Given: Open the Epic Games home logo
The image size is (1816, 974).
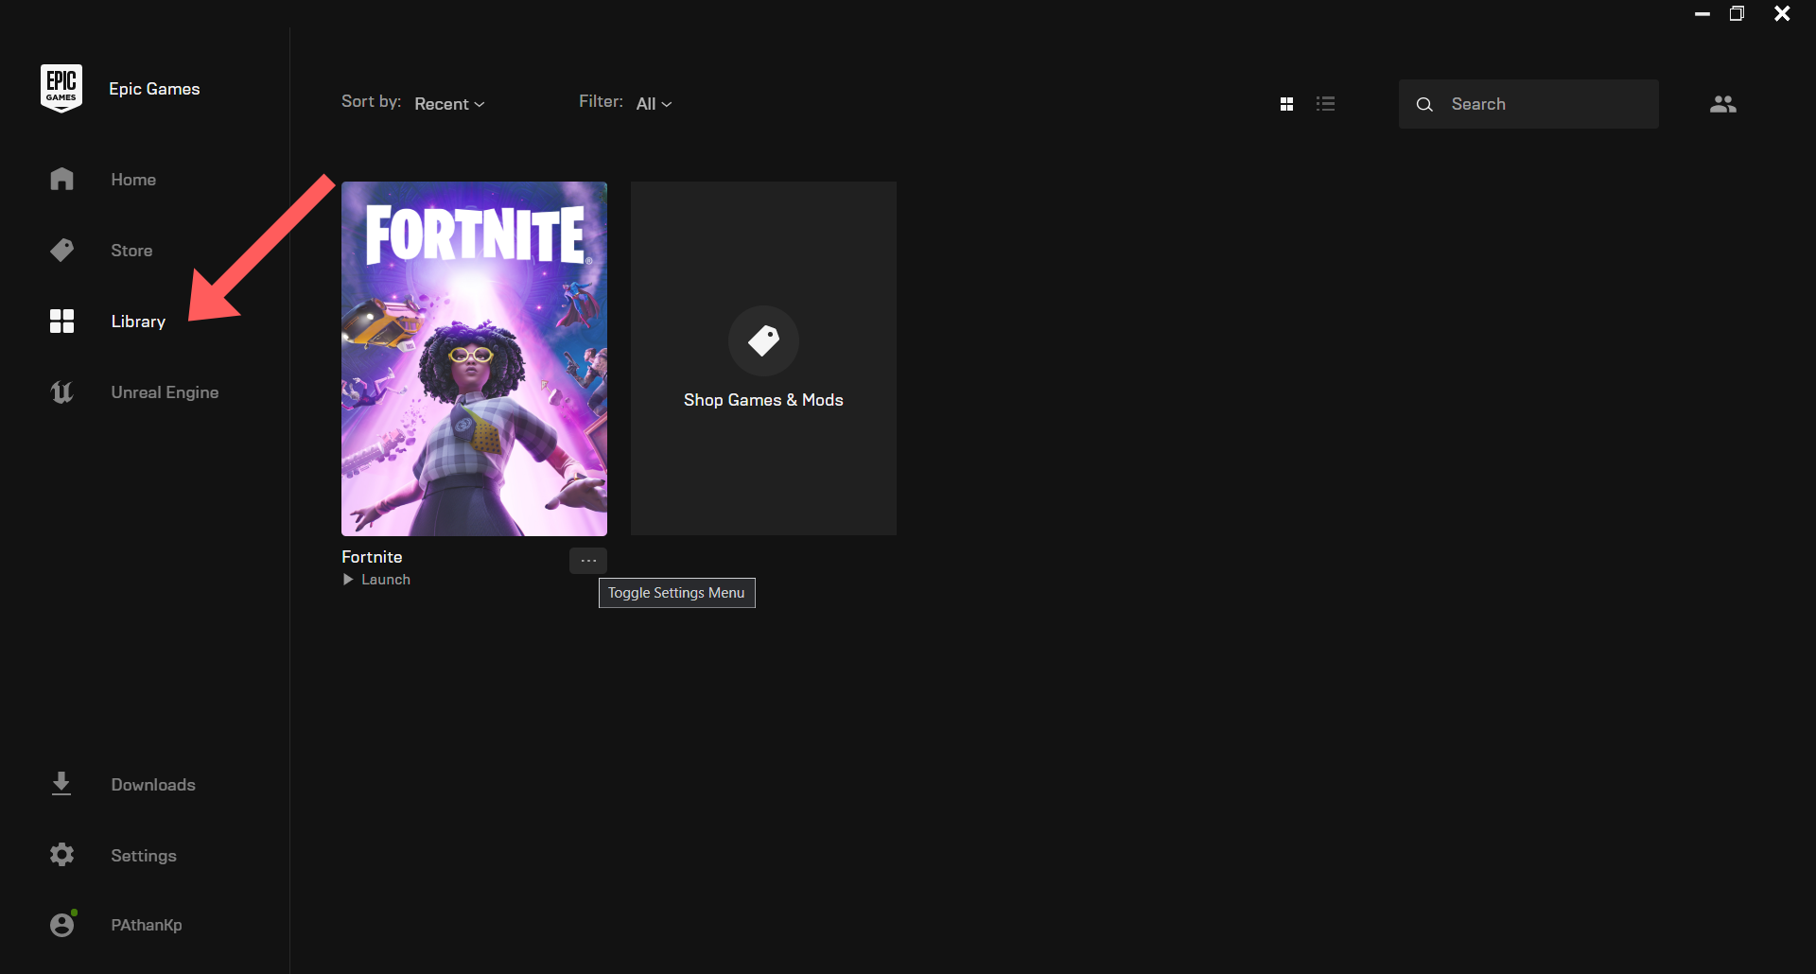Looking at the screenshot, I should 61,87.
